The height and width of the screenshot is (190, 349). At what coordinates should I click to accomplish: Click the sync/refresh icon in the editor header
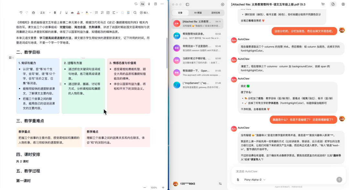(136, 4)
